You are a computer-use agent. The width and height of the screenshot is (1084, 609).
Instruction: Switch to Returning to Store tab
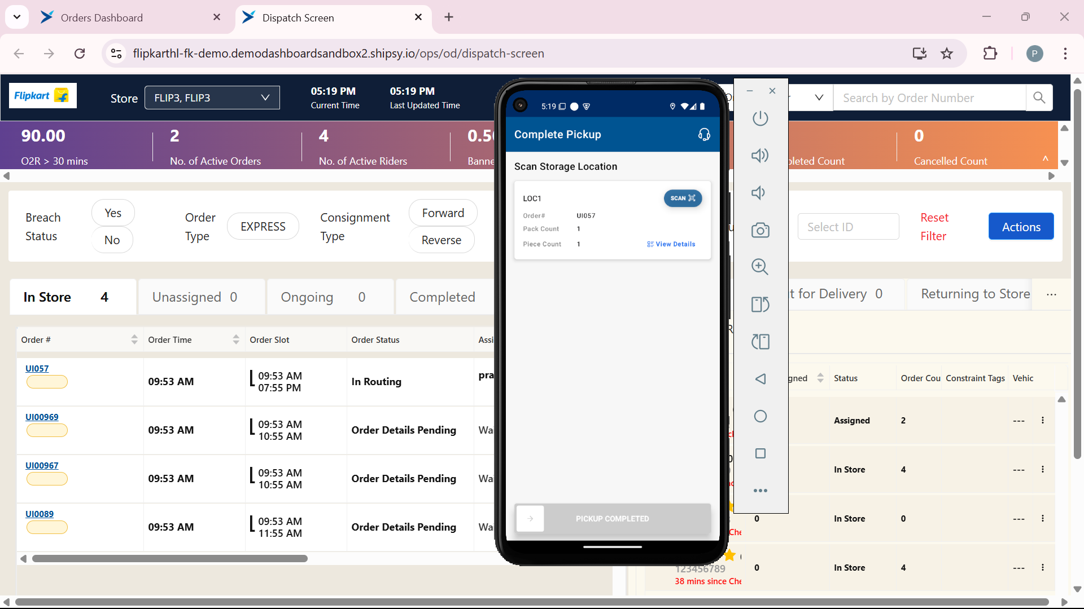975,294
